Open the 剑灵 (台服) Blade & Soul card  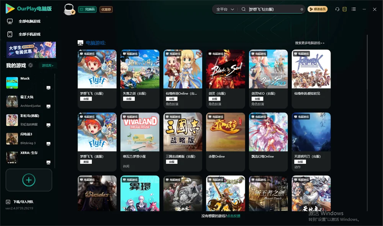pyautogui.click(x=226, y=79)
